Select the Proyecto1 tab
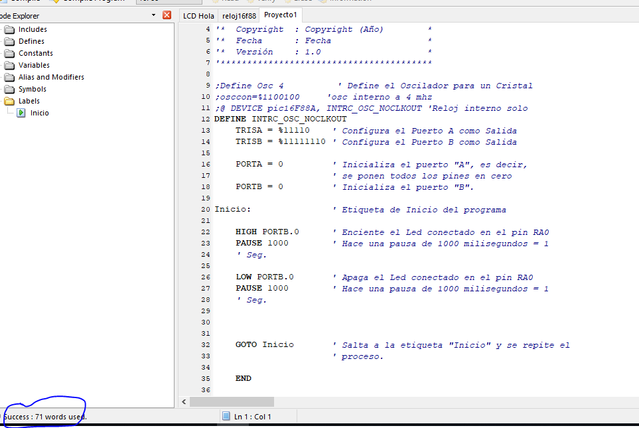 281,15
